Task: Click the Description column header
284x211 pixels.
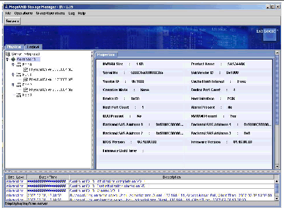Action: pyautogui.click(x=172, y=177)
